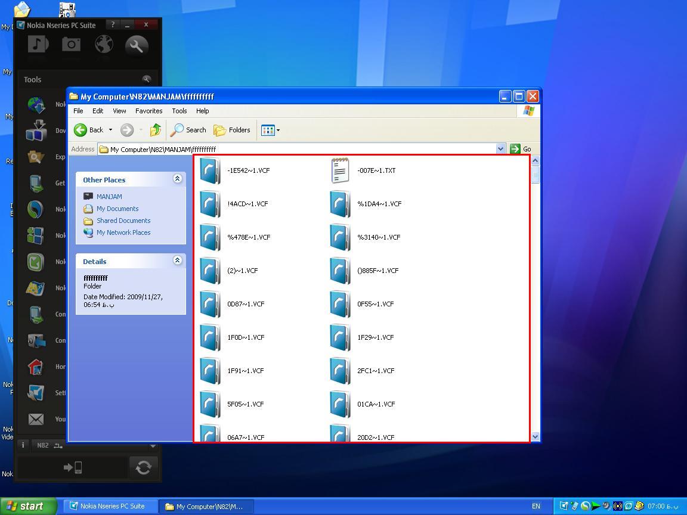Select the 1F29~1.VCF file
This screenshot has width=687, height=515.
pyautogui.click(x=362, y=337)
